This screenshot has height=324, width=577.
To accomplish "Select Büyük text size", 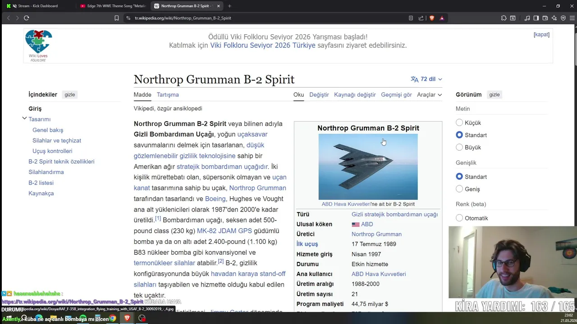I will point(459,147).
